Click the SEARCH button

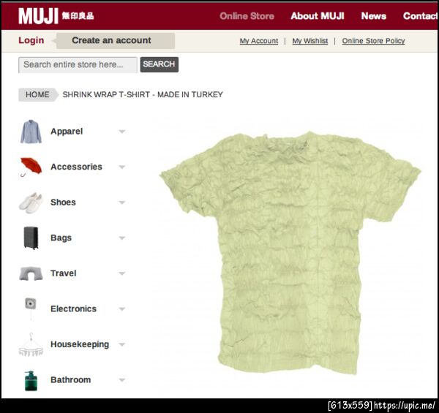pyautogui.click(x=159, y=64)
